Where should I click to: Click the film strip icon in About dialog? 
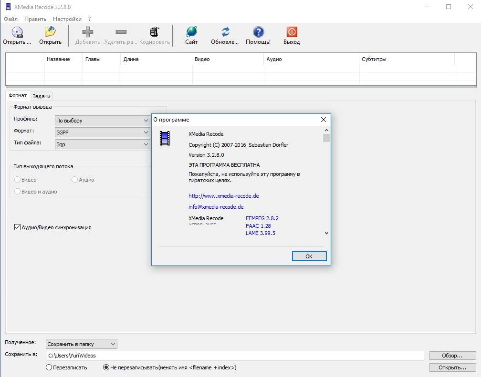coord(165,138)
